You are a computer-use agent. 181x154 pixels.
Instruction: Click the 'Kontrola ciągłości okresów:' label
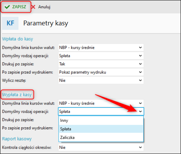[x=27, y=147]
